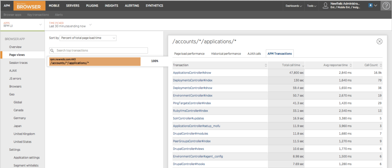Open the Sort by combo box

click(x=88, y=38)
